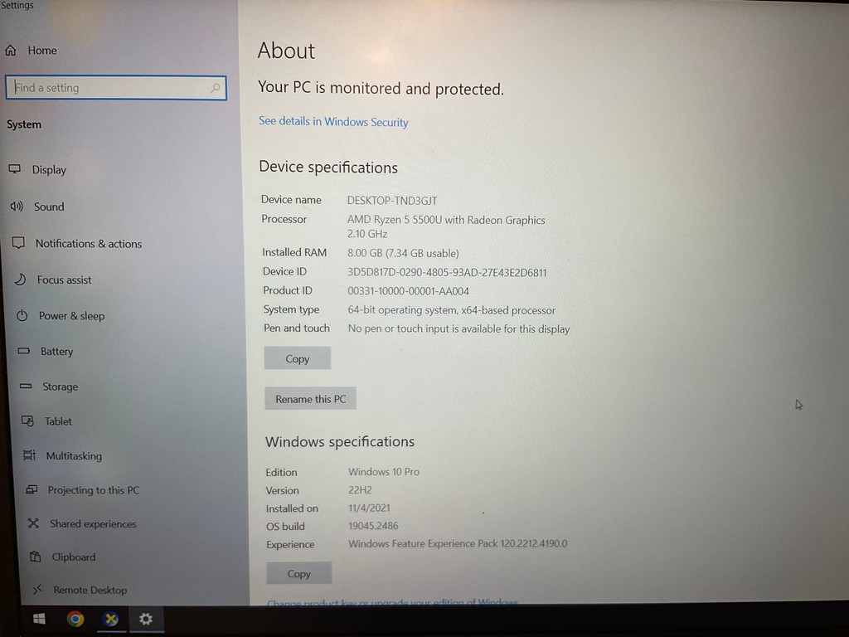The height and width of the screenshot is (637, 849).
Task: Click the 8.00 GB installed RAM value
Action: [403, 253]
